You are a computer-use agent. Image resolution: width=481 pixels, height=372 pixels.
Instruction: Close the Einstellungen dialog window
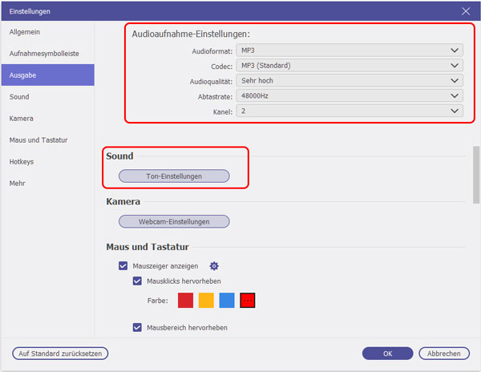point(466,11)
